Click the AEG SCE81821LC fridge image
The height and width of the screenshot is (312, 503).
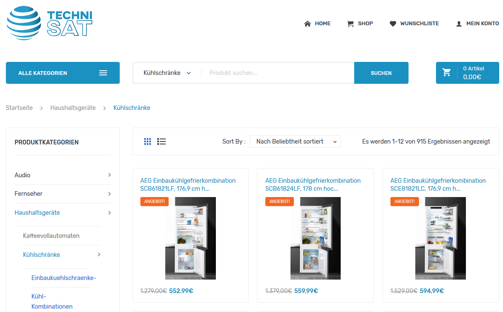[441, 238]
